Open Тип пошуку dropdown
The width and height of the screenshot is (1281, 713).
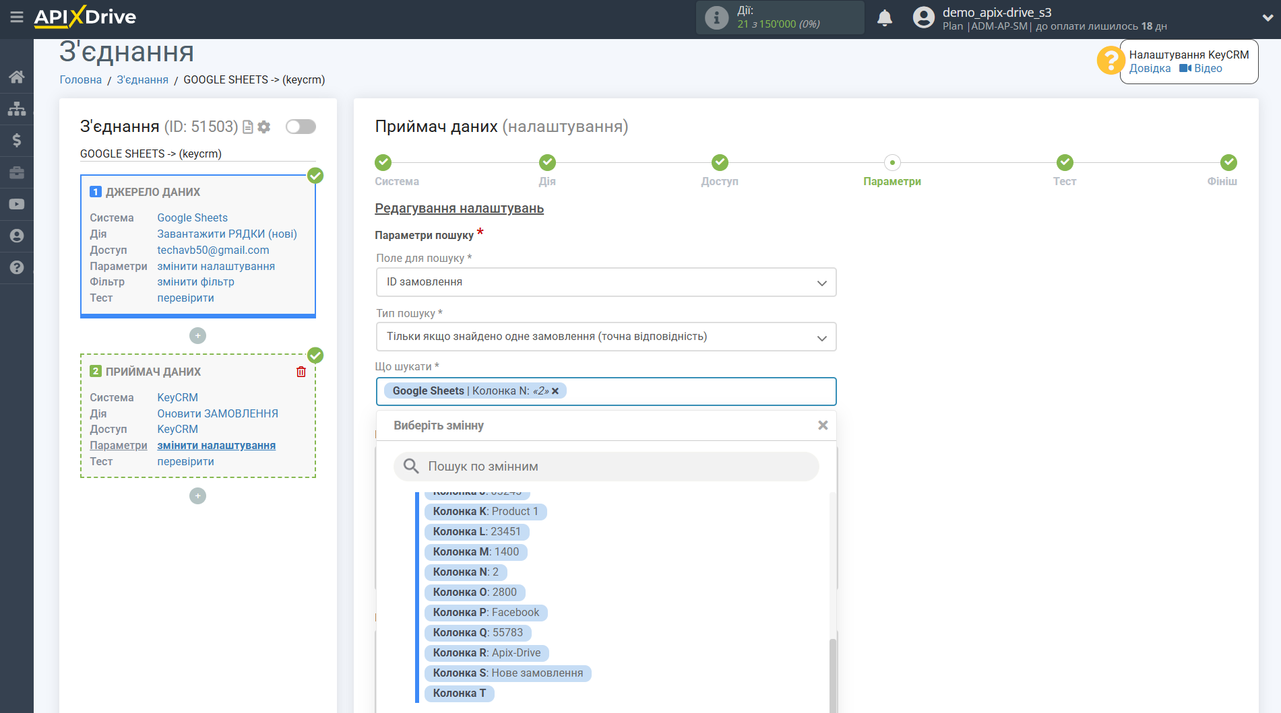tap(606, 337)
